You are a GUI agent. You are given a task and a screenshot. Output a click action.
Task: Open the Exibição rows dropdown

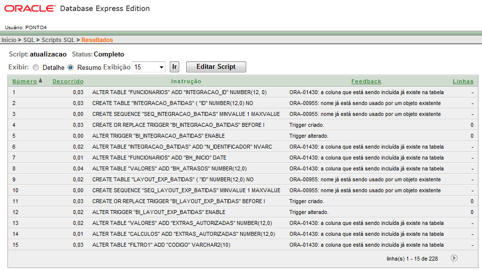(149, 67)
